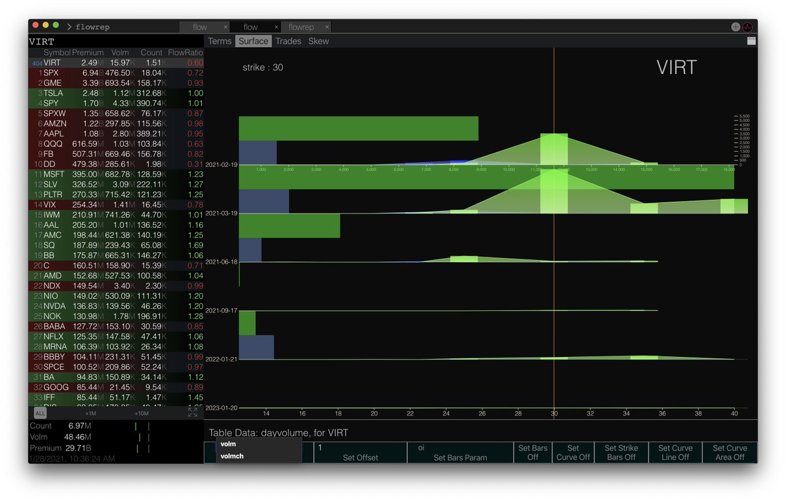Sort by Count column header
Image resolution: width=786 pixels, height=501 pixels.
(151, 52)
